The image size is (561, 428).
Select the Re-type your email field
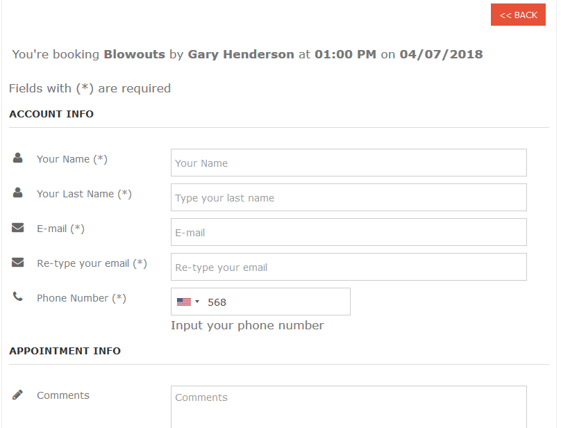[349, 267]
